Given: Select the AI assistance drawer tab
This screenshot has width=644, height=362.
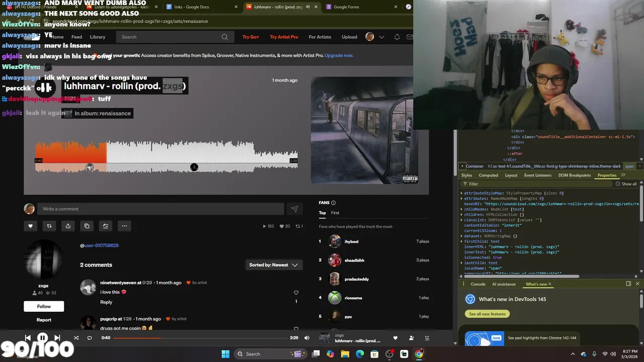Looking at the screenshot, I should pos(504,284).
